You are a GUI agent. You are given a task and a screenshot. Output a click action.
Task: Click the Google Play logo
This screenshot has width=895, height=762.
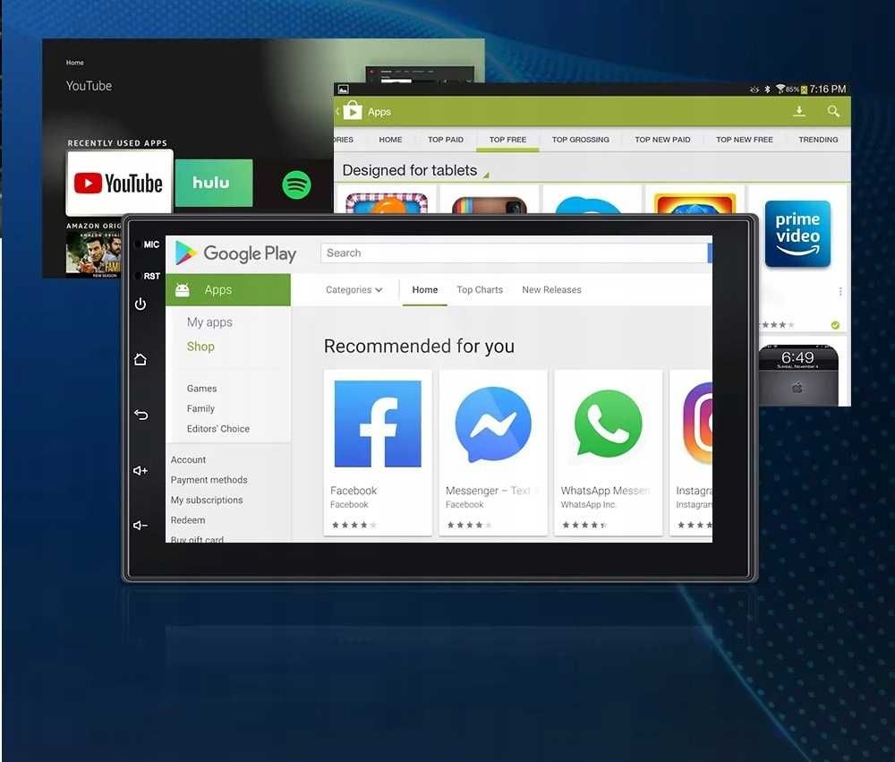[235, 253]
